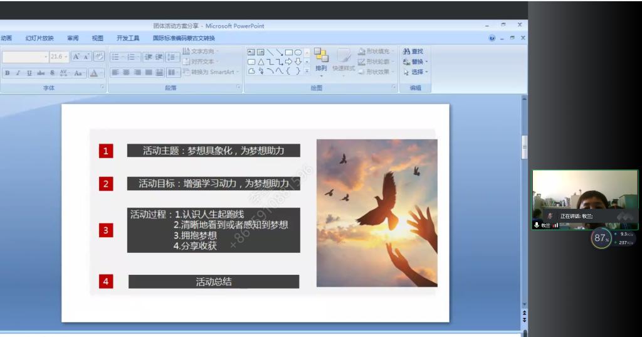Select the Oval shape

(x=298, y=52)
